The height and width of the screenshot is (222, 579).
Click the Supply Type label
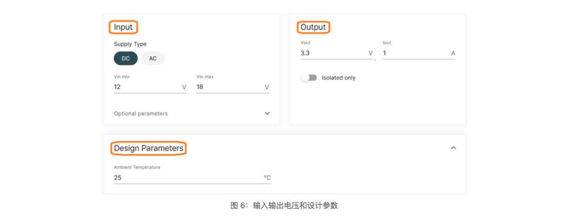tap(130, 44)
